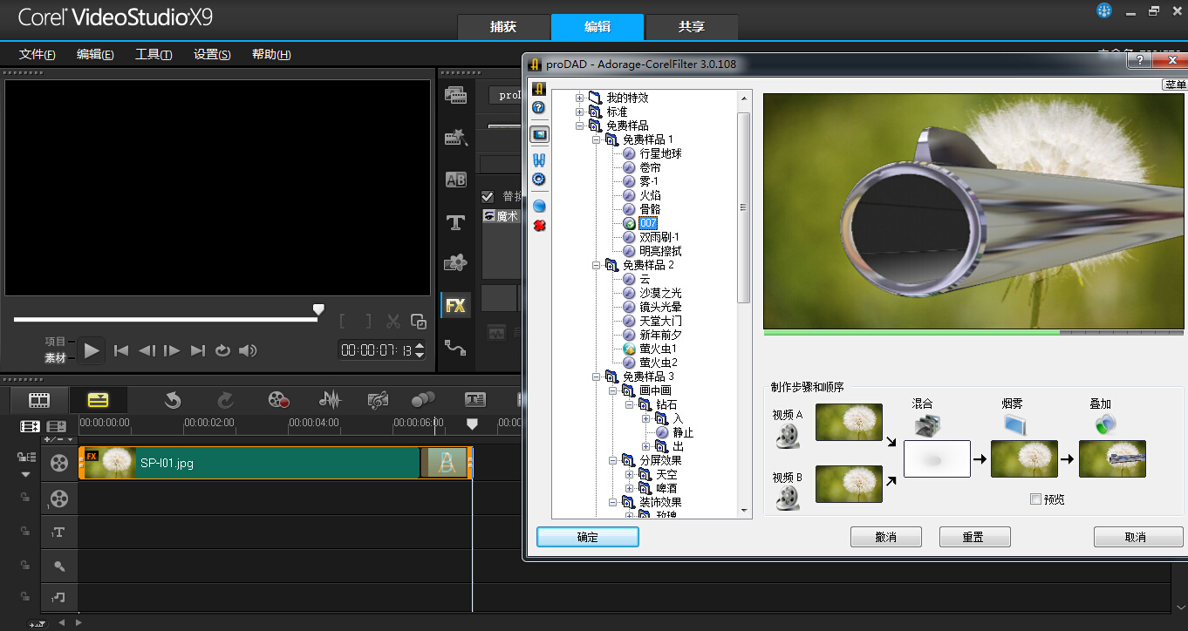This screenshot has width=1188, height=631.
Task: Step to the next frame
Action: coord(173,350)
